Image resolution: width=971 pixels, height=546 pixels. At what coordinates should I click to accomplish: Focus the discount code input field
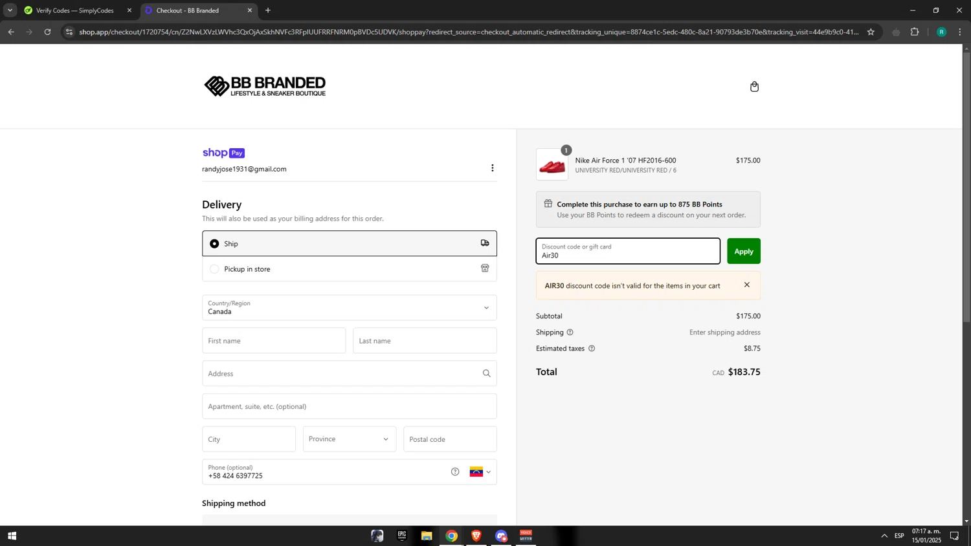(628, 251)
